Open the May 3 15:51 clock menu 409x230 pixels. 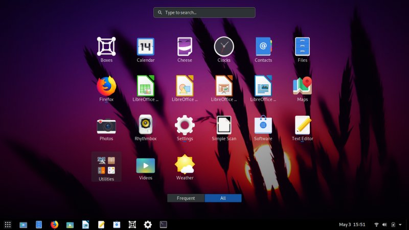[x=352, y=224]
